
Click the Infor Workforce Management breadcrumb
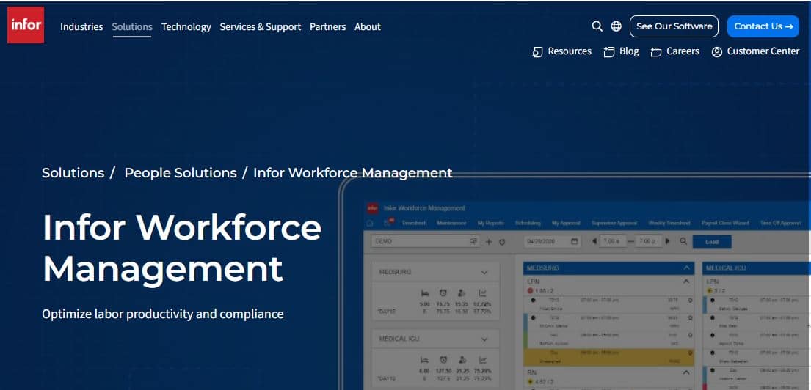pyautogui.click(x=353, y=172)
